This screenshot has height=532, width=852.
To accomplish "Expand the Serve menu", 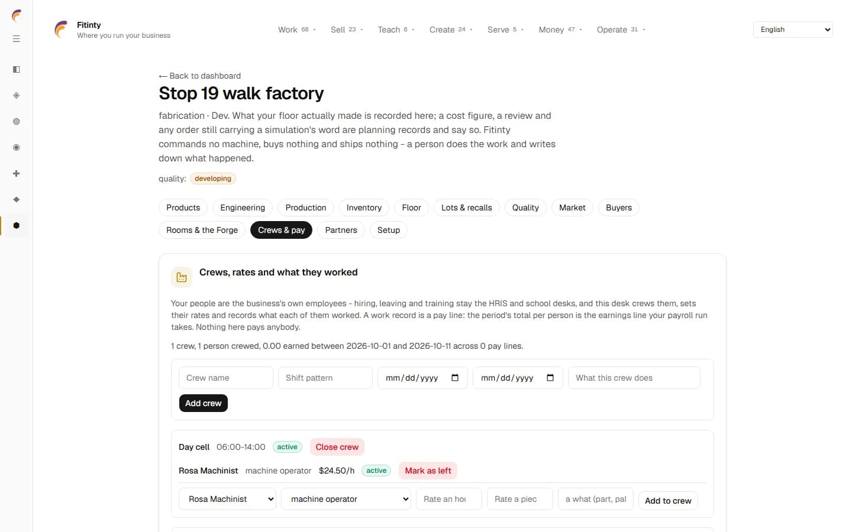I will pyautogui.click(x=506, y=30).
